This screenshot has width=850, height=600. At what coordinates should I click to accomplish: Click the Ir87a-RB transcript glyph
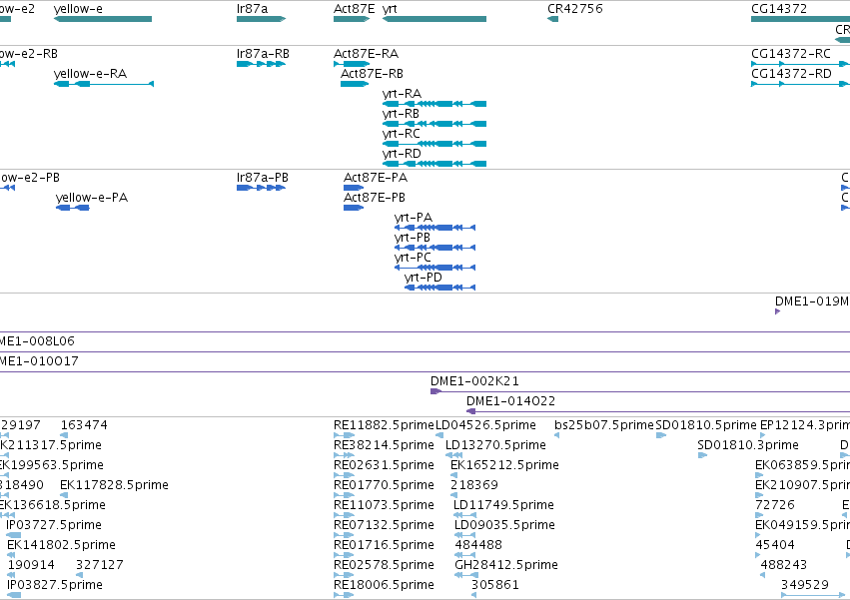tap(261, 64)
